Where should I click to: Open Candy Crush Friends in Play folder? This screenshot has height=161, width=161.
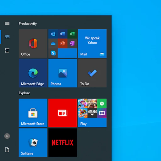(x=83, y=113)
